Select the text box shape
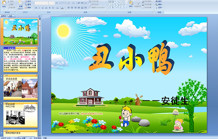218x139 pixels. tap(110, 2)
